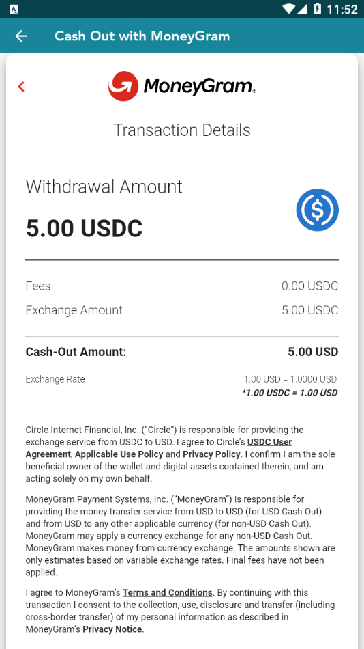Tap the clock showing 11:52
The height and width of the screenshot is (649, 364).
tap(342, 9)
